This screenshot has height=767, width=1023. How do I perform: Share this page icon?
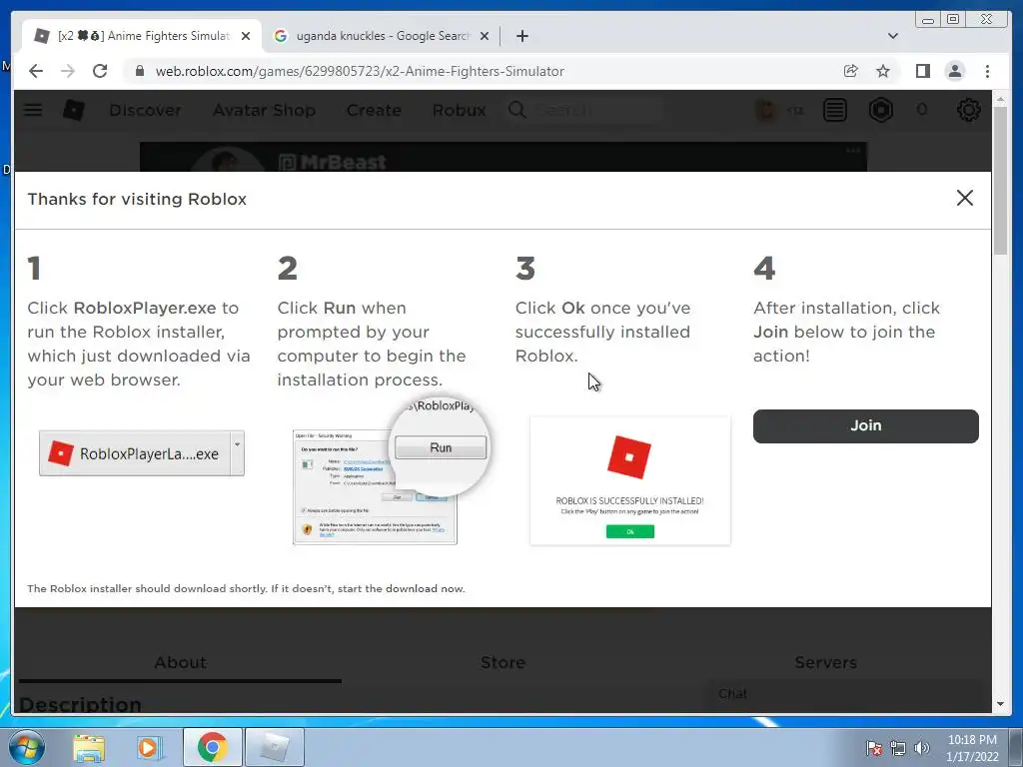tap(850, 71)
